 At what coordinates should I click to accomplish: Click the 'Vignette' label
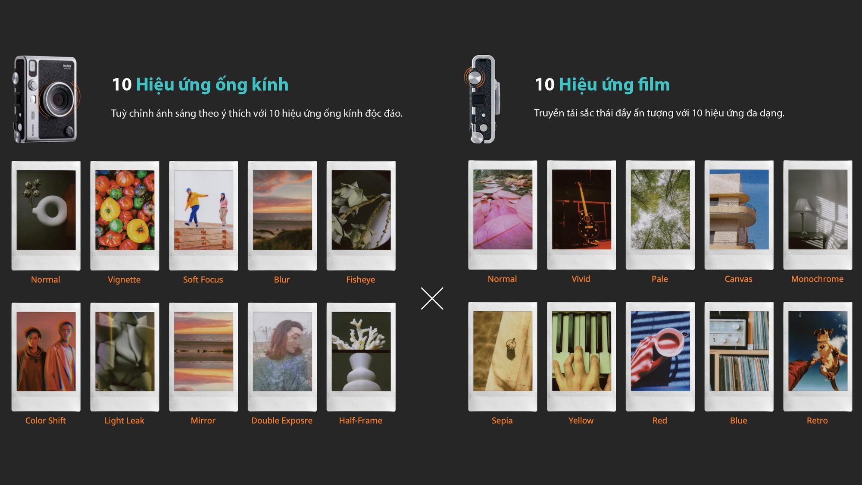coord(124,279)
